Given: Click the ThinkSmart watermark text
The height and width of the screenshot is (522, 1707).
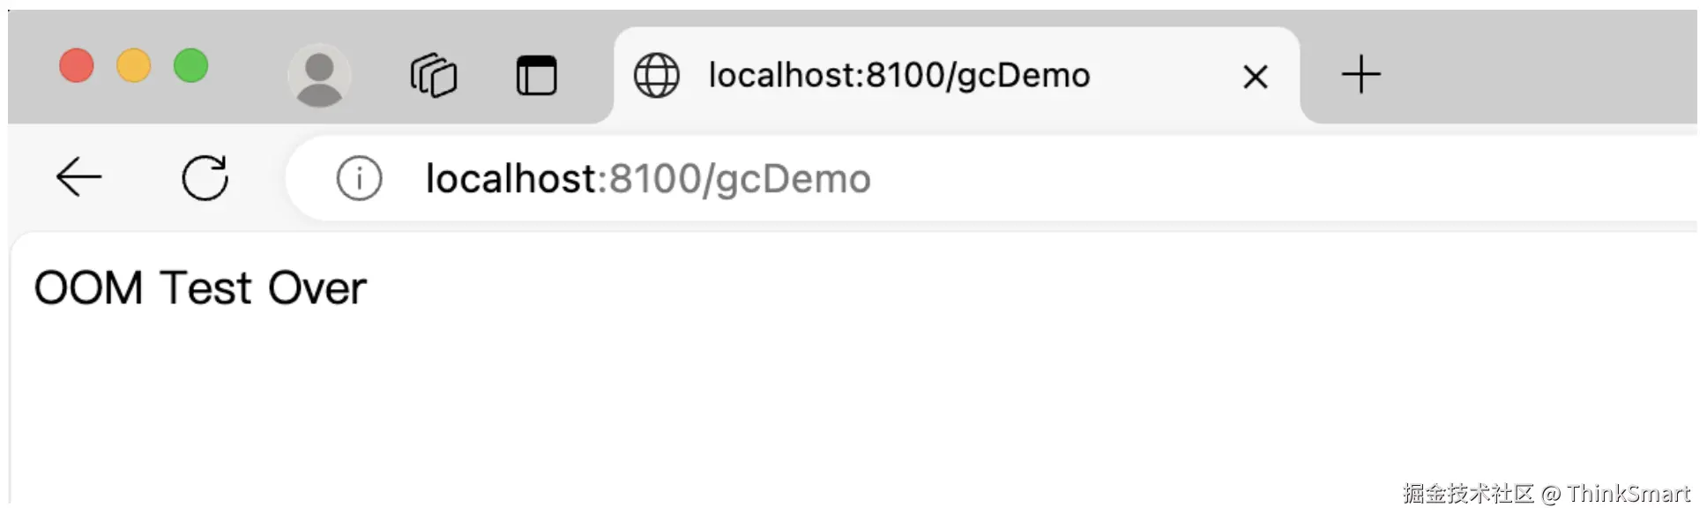Looking at the screenshot, I should tap(1547, 494).
